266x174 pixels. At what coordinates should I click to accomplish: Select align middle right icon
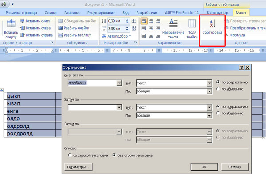[x=158, y=28]
